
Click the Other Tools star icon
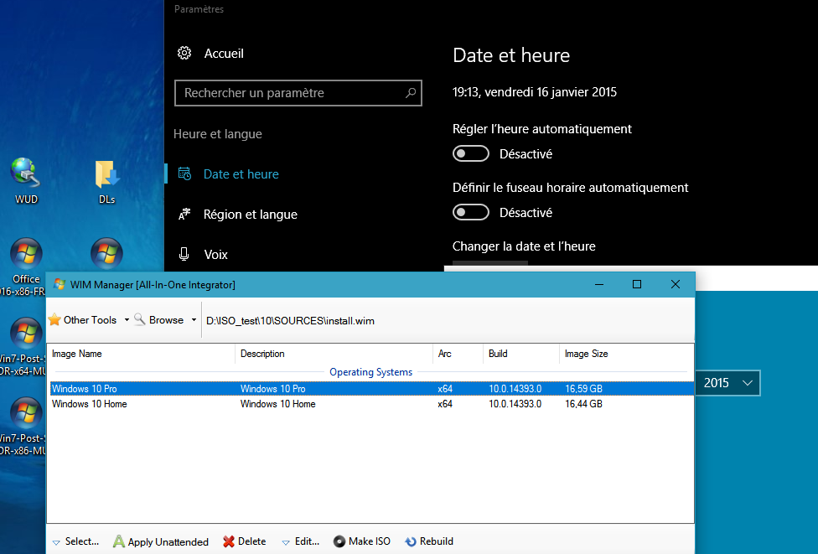(x=54, y=319)
